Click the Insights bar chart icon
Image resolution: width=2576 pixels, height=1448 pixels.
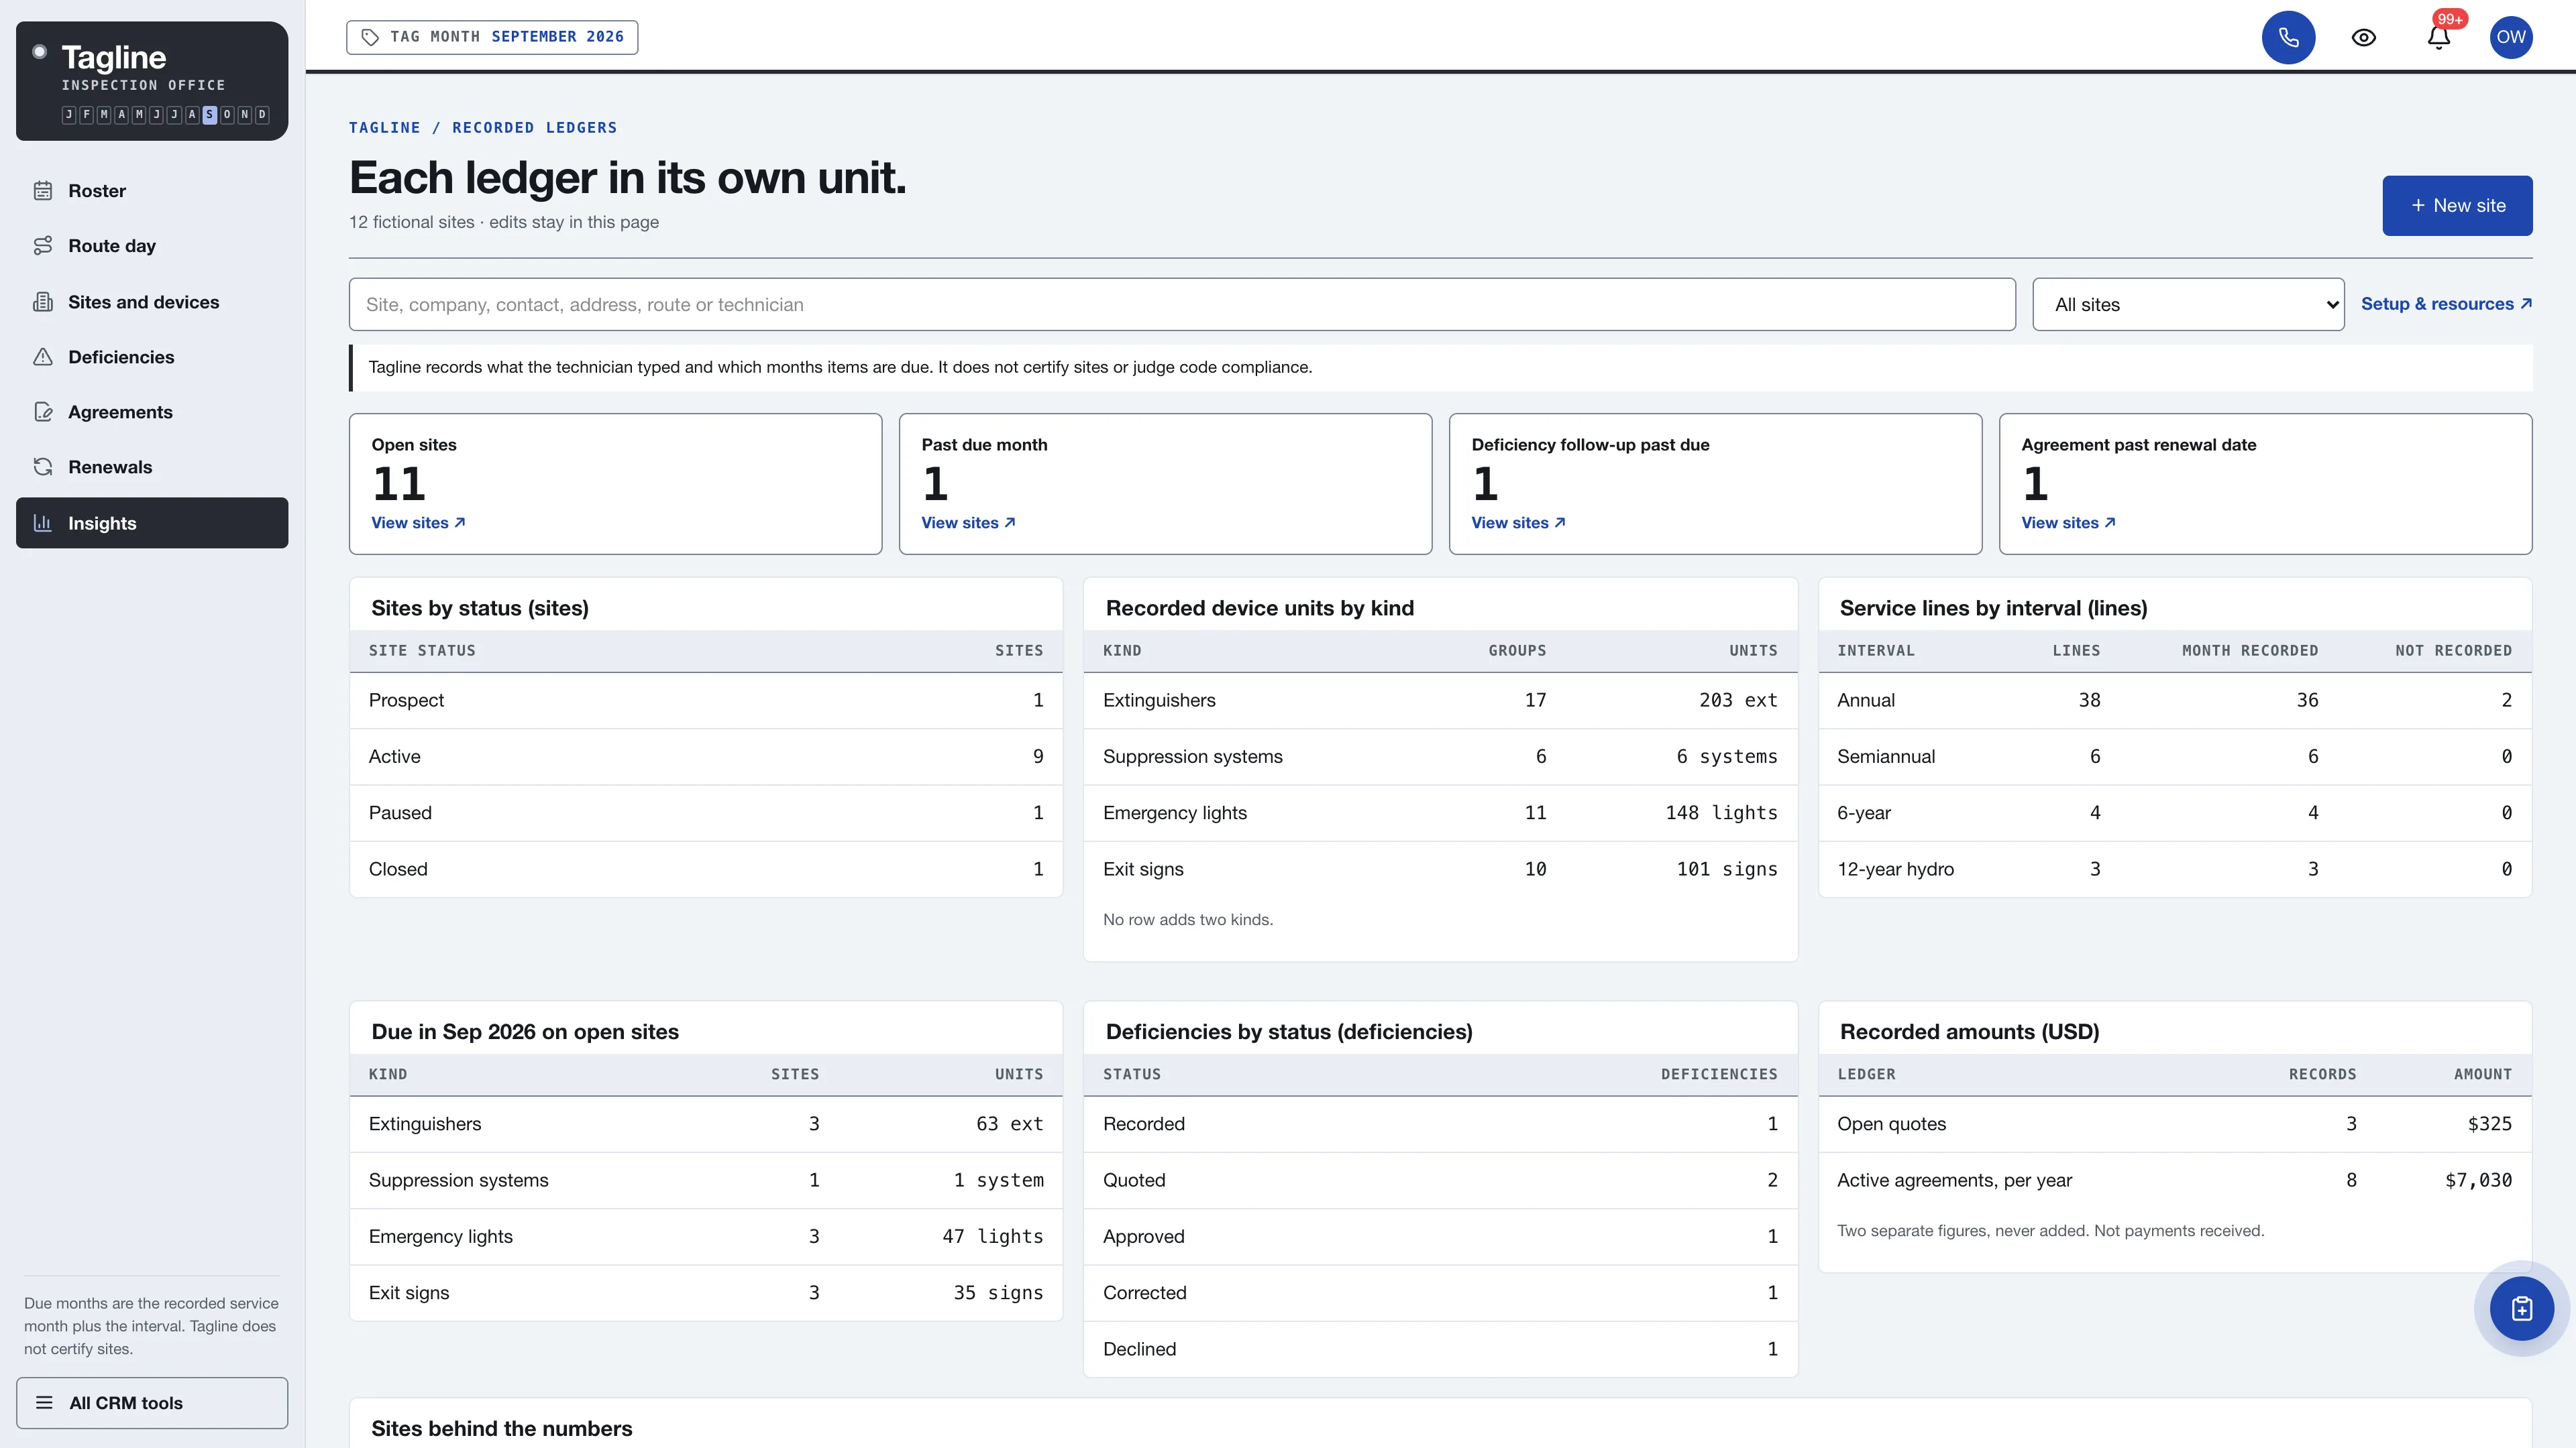click(43, 523)
